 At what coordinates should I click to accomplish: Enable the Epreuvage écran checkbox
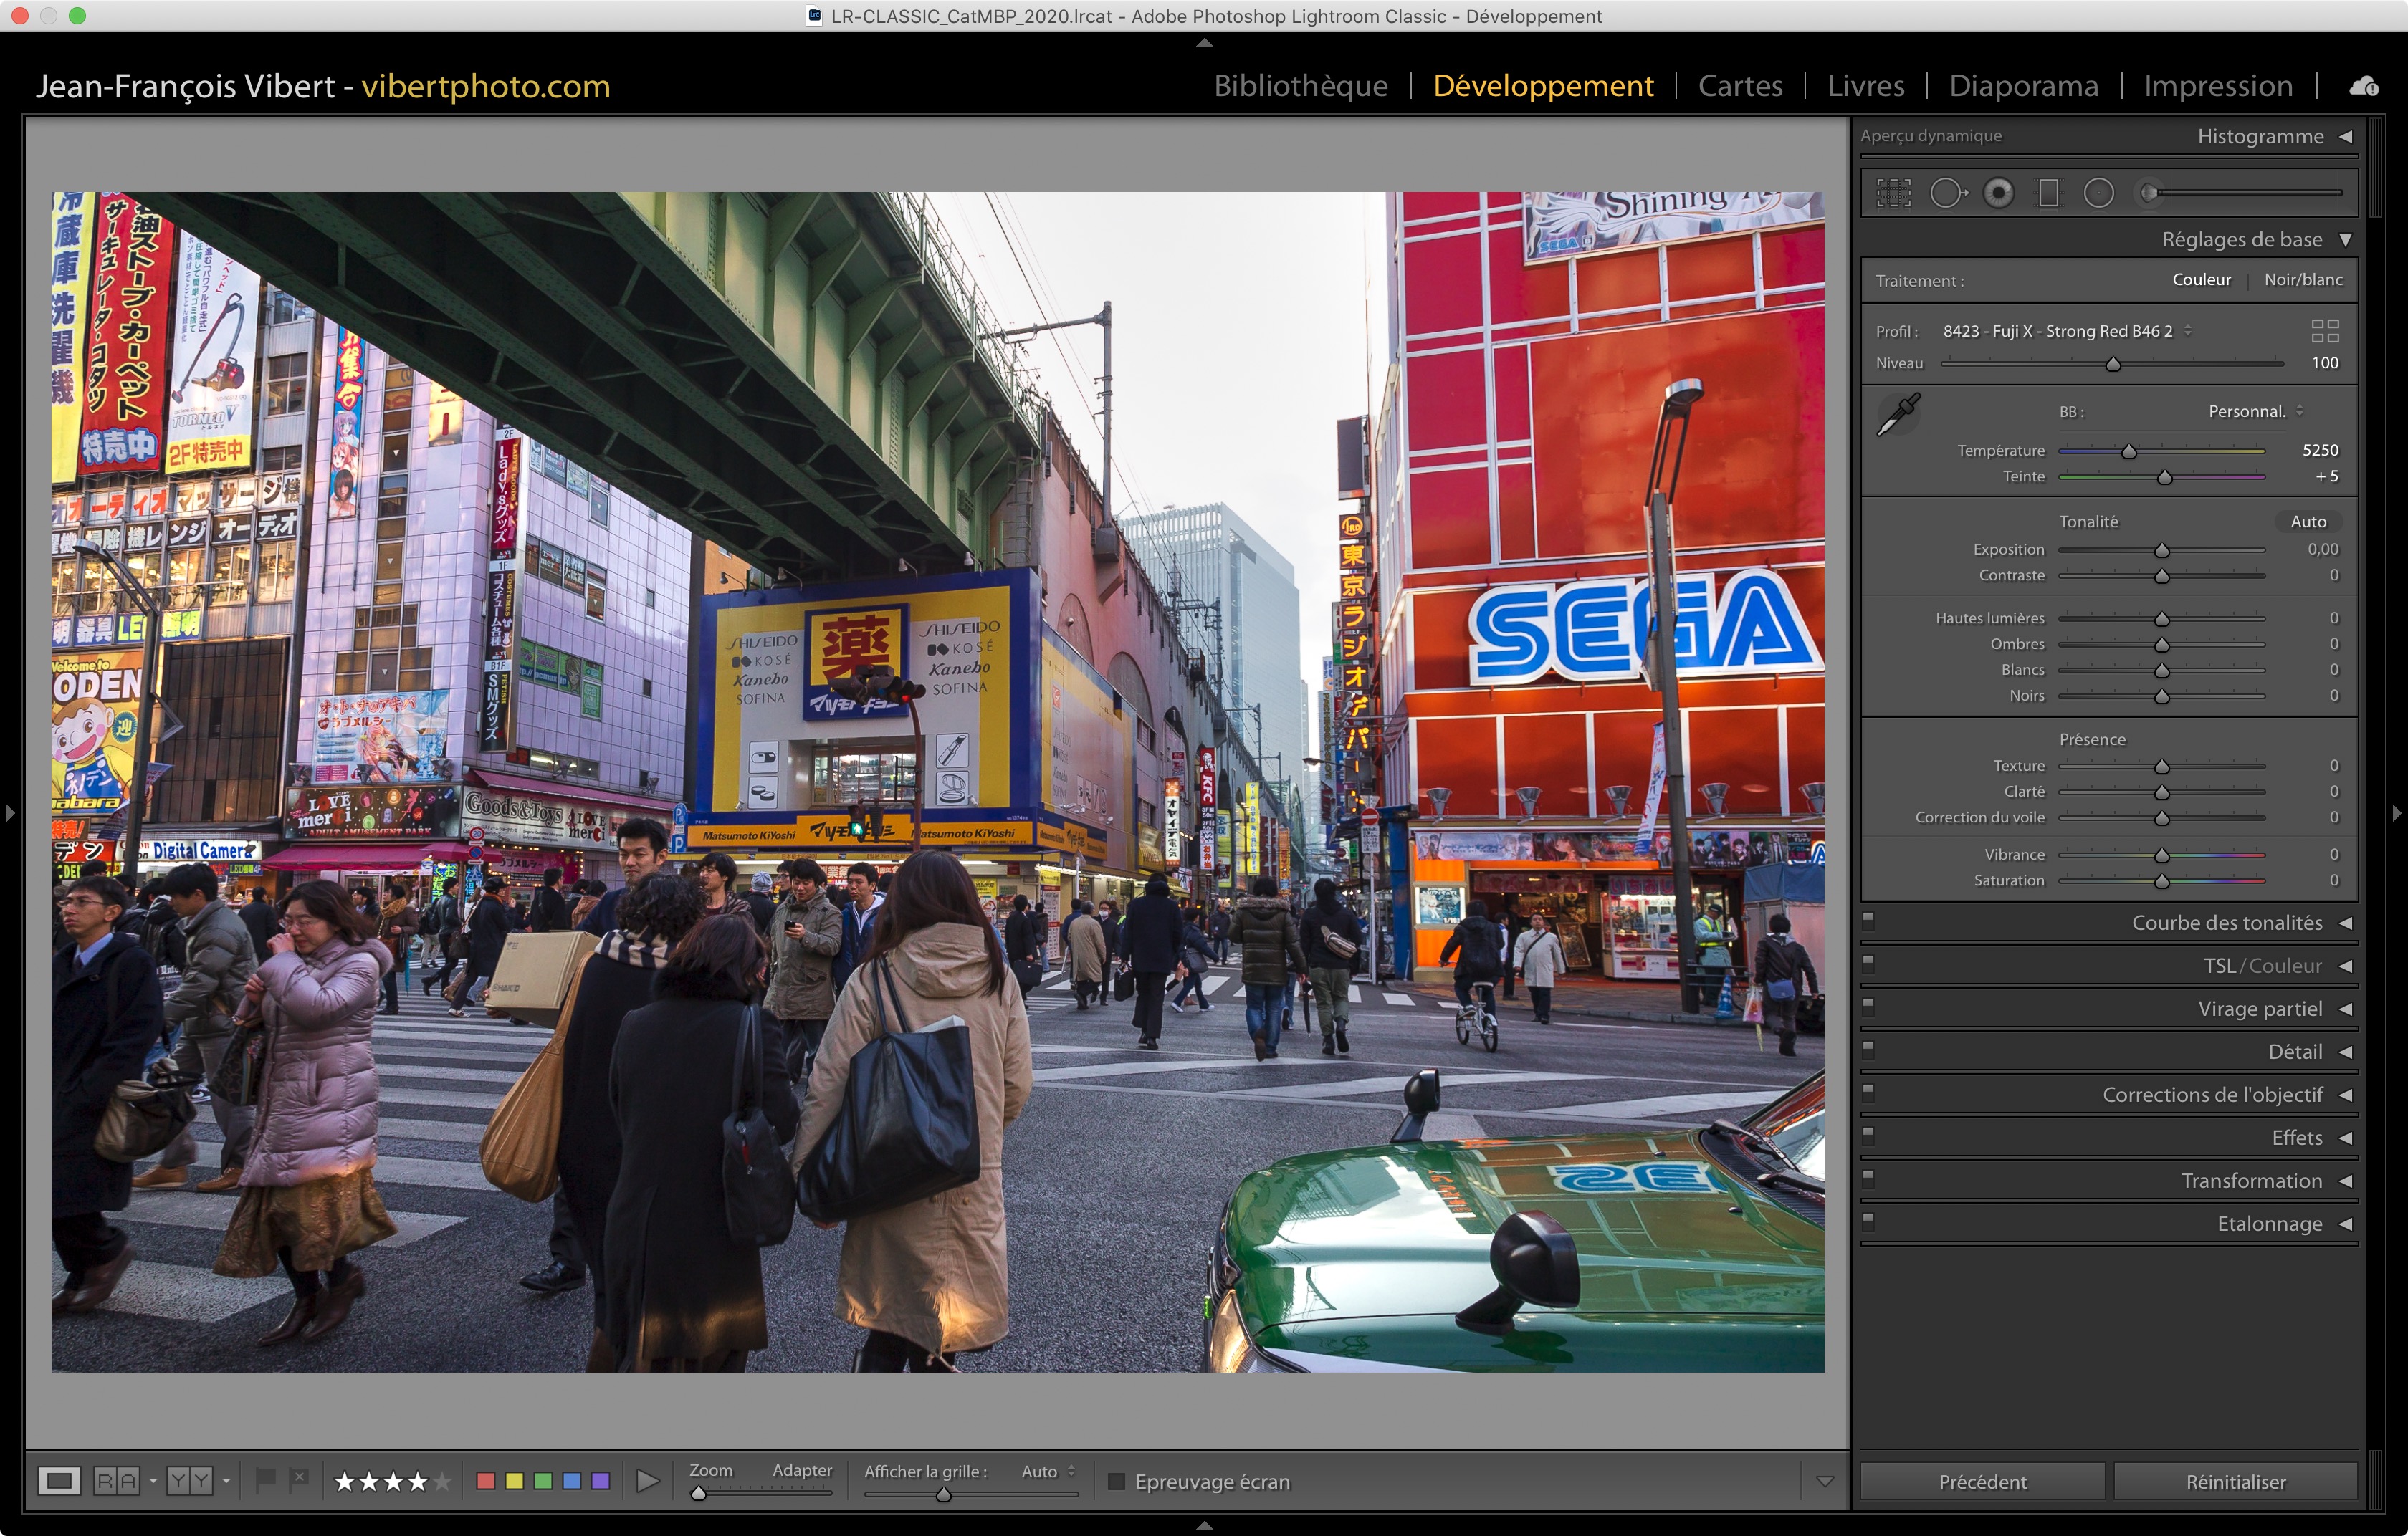pyautogui.click(x=1116, y=1481)
